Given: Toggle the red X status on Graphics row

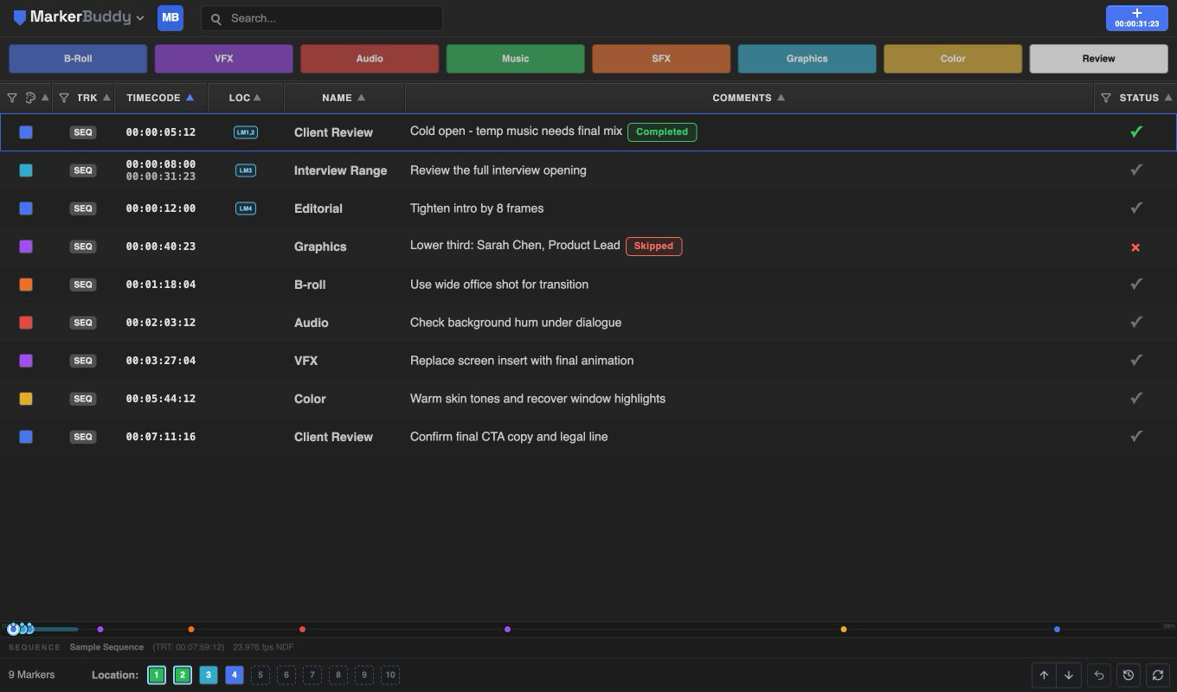Looking at the screenshot, I should [x=1135, y=247].
